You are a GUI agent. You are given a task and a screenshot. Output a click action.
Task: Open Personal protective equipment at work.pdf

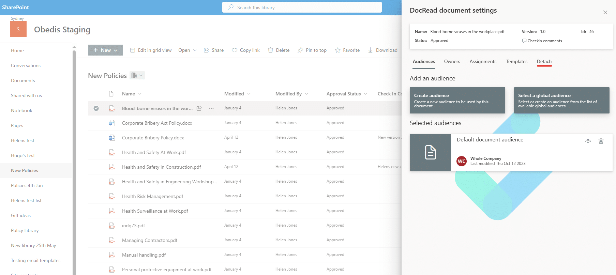pos(167,270)
